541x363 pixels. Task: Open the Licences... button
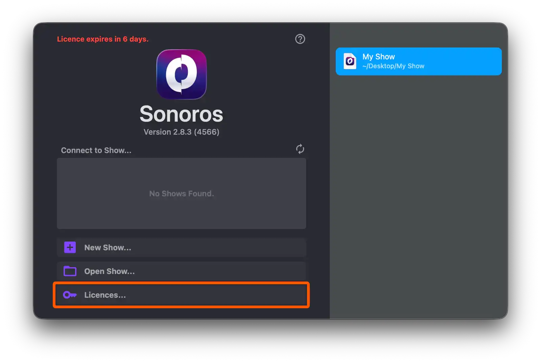pos(182,295)
